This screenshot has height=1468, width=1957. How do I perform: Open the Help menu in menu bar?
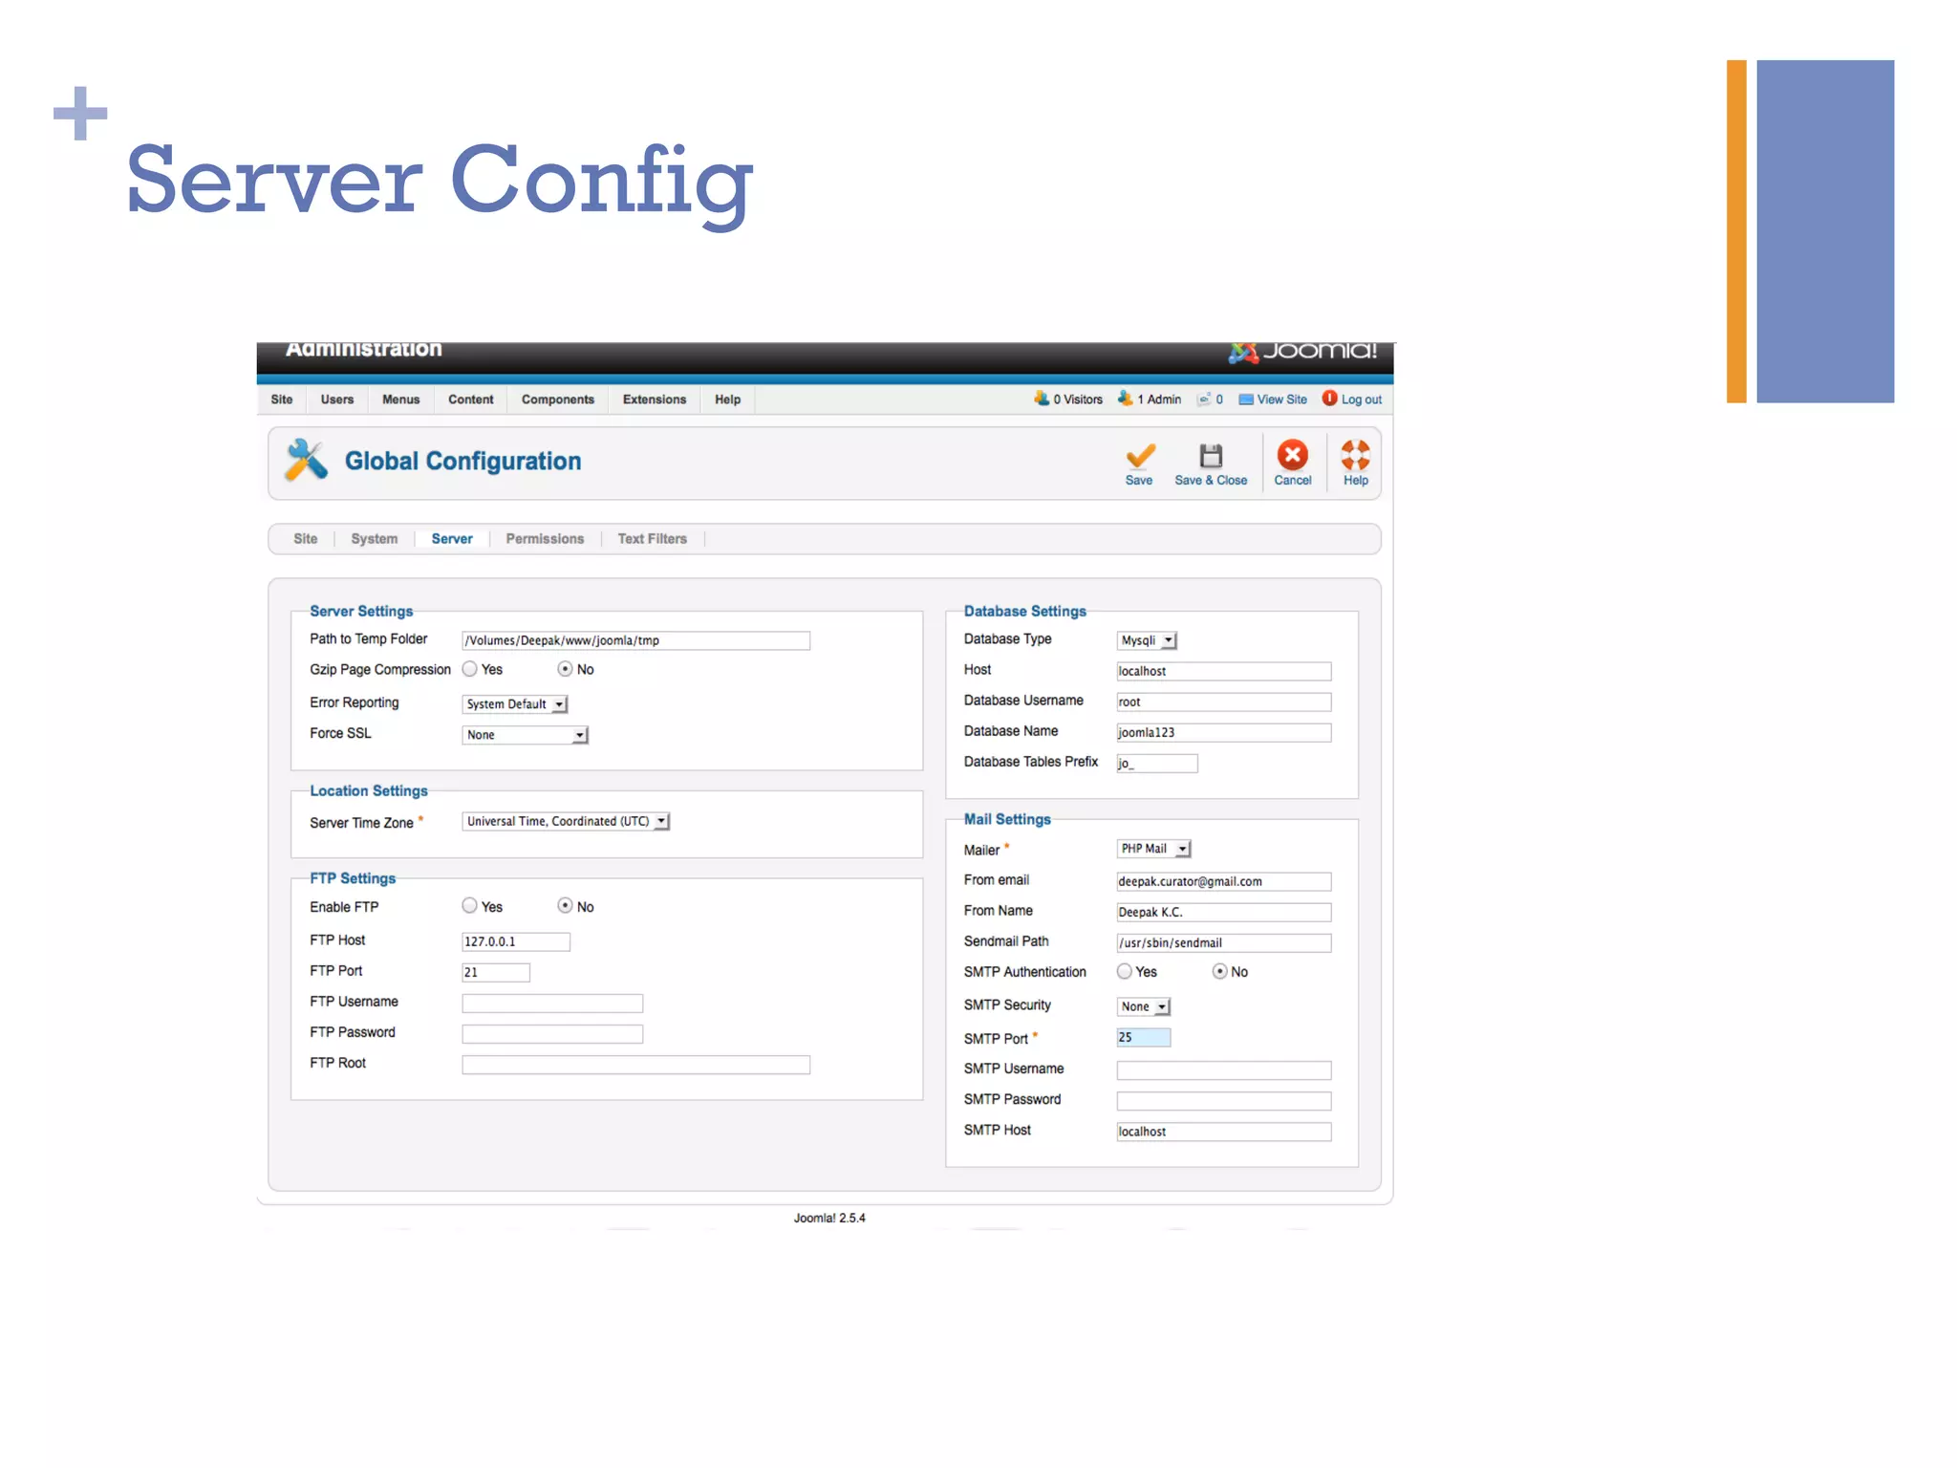click(727, 399)
